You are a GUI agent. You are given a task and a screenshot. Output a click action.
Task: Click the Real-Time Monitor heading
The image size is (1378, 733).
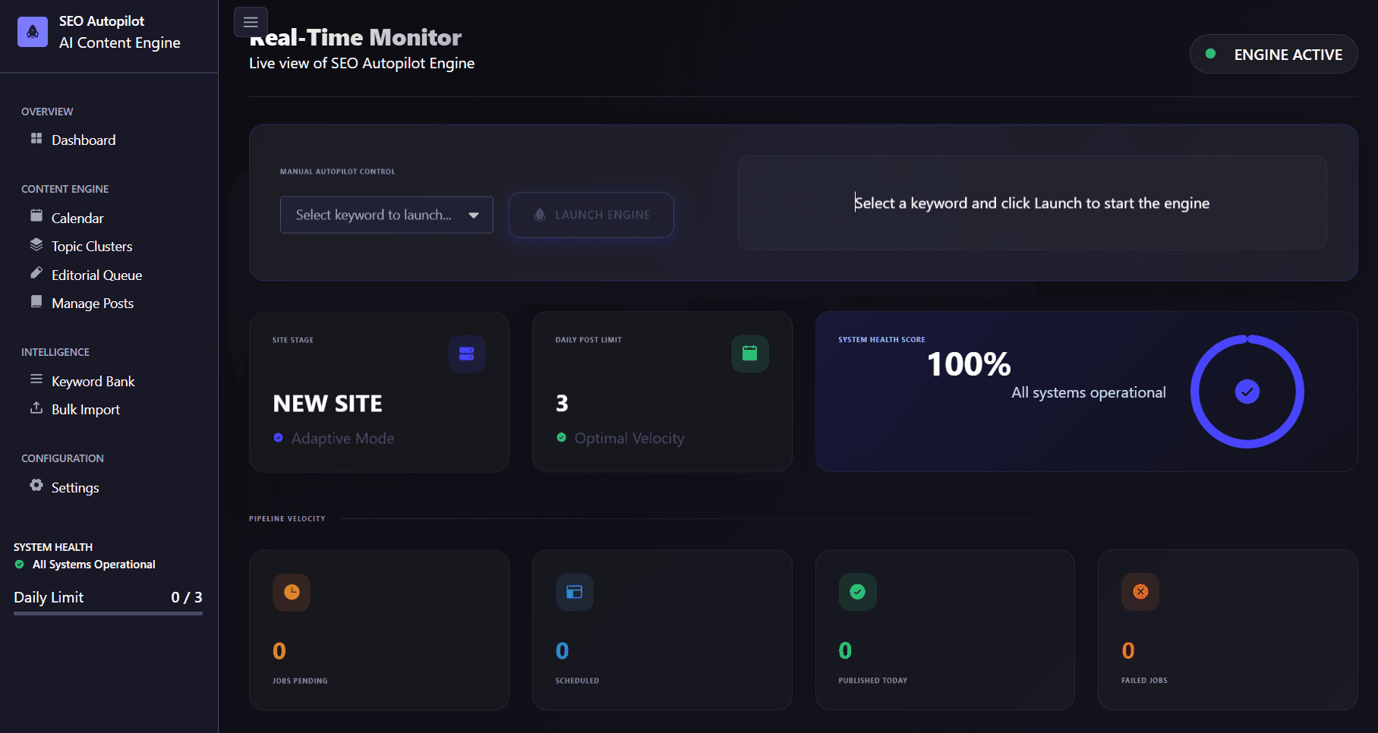click(x=355, y=37)
